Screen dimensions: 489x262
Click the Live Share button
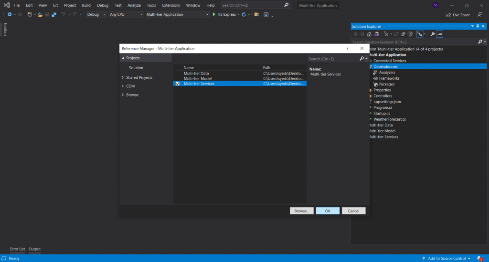click(458, 15)
